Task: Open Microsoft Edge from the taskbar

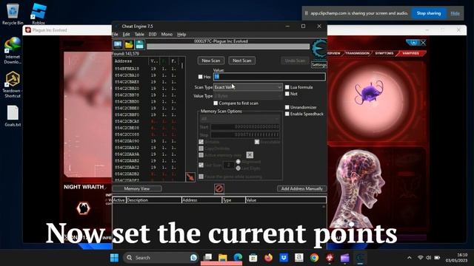Action: pyautogui.click(x=238, y=258)
